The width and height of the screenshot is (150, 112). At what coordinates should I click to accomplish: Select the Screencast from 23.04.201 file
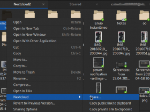(121, 65)
